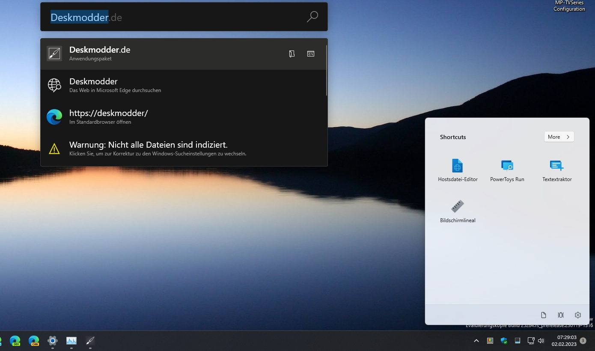Open notification count badge 3

[x=583, y=341]
